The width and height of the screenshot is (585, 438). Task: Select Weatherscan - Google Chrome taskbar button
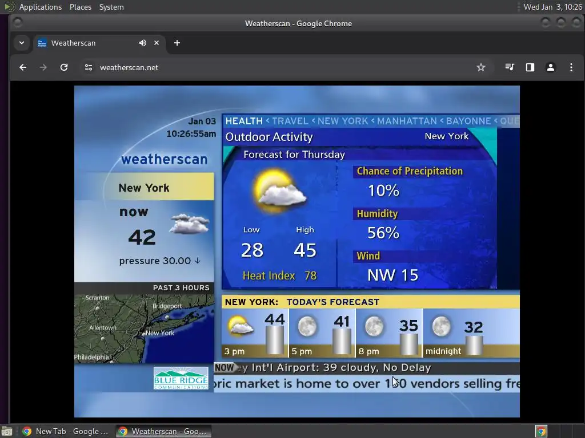click(163, 431)
